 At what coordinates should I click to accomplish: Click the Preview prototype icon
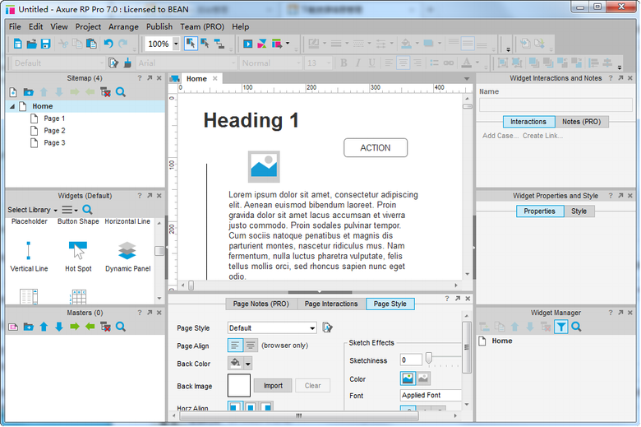(247, 44)
